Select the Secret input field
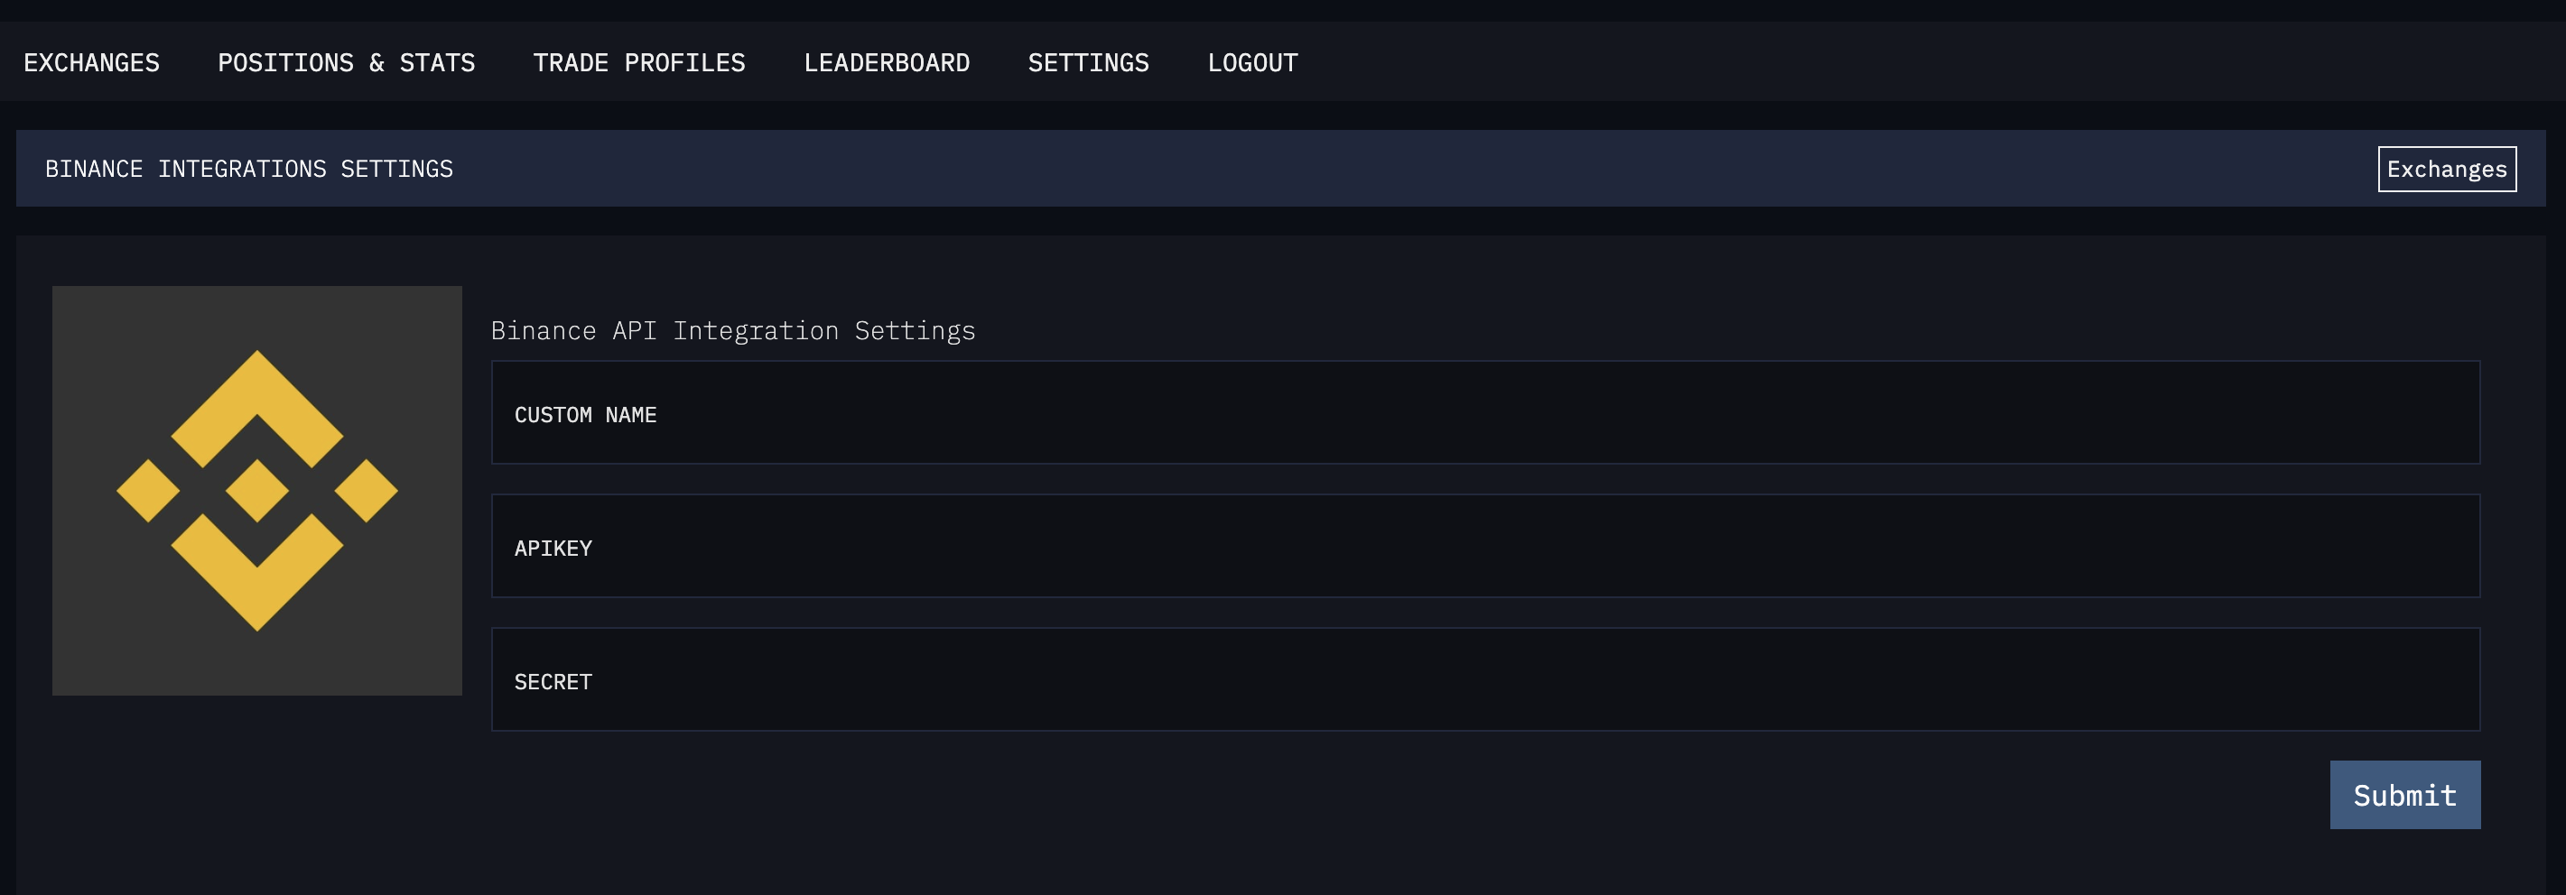This screenshot has height=895, width=2566. pos(1485,679)
